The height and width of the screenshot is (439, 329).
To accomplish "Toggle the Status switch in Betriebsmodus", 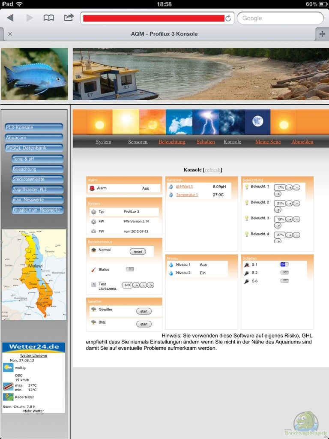I will (x=129, y=269).
